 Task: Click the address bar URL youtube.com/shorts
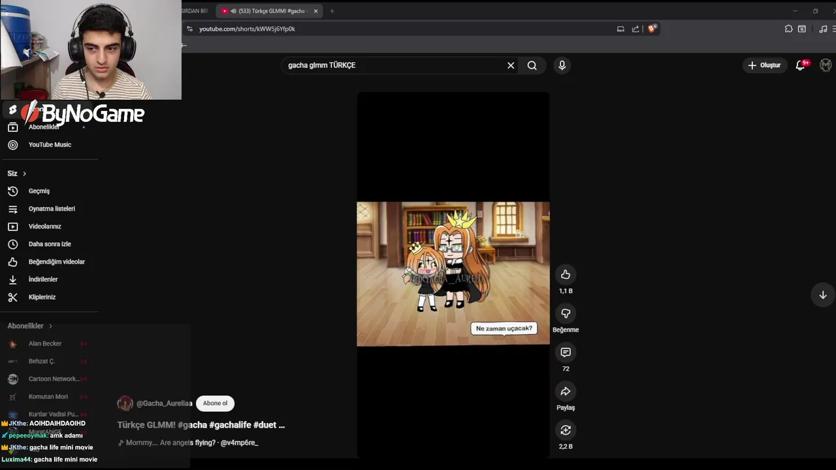tap(247, 29)
